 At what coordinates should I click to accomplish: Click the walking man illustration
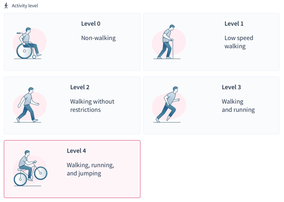click(x=30, y=105)
